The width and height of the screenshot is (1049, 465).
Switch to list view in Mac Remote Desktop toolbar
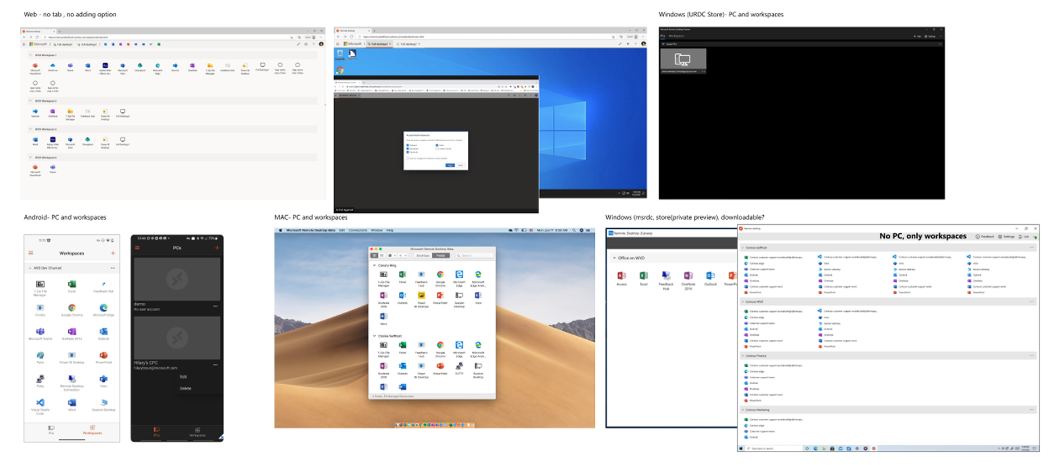pos(381,256)
